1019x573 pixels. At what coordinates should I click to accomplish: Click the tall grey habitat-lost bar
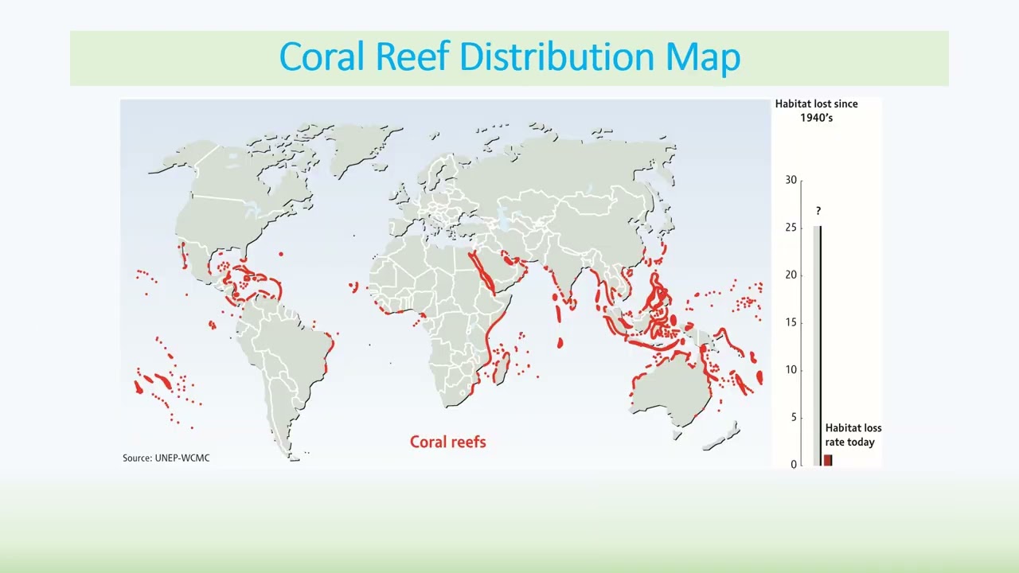point(817,345)
